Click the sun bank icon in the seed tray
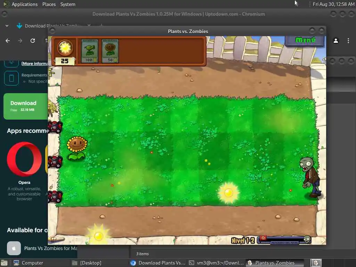Screen dimensions: 356x267 click(65, 48)
